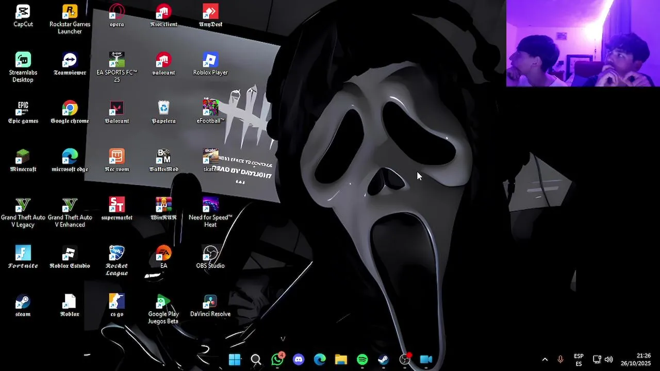Open the Epic games shortcut
The image size is (660, 371).
23,112
